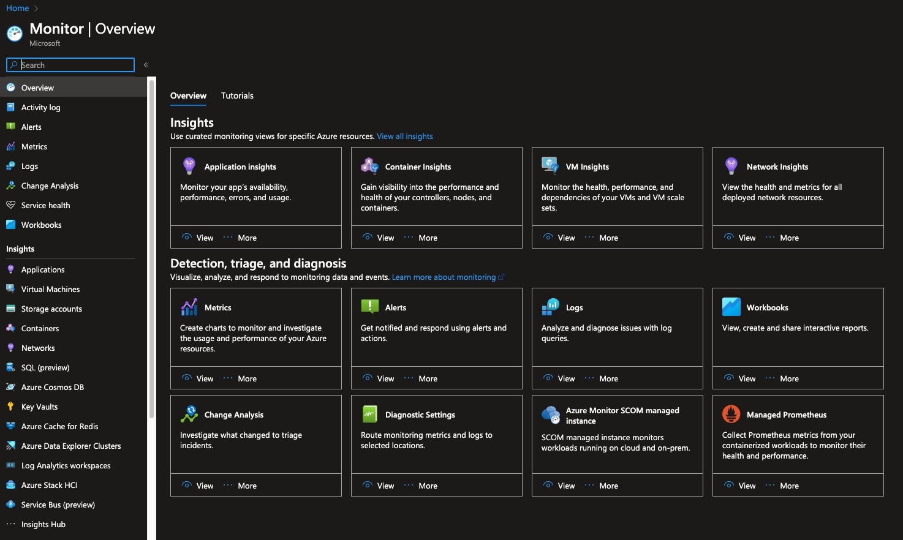Click View on Managed Prometheus card

740,486
